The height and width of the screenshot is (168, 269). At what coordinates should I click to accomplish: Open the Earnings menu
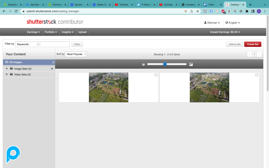(x=33, y=32)
